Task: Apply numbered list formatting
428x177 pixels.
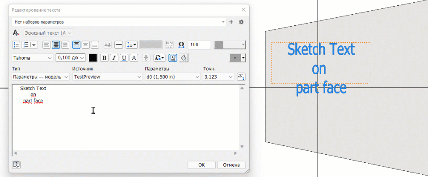Action: [29, 45]
